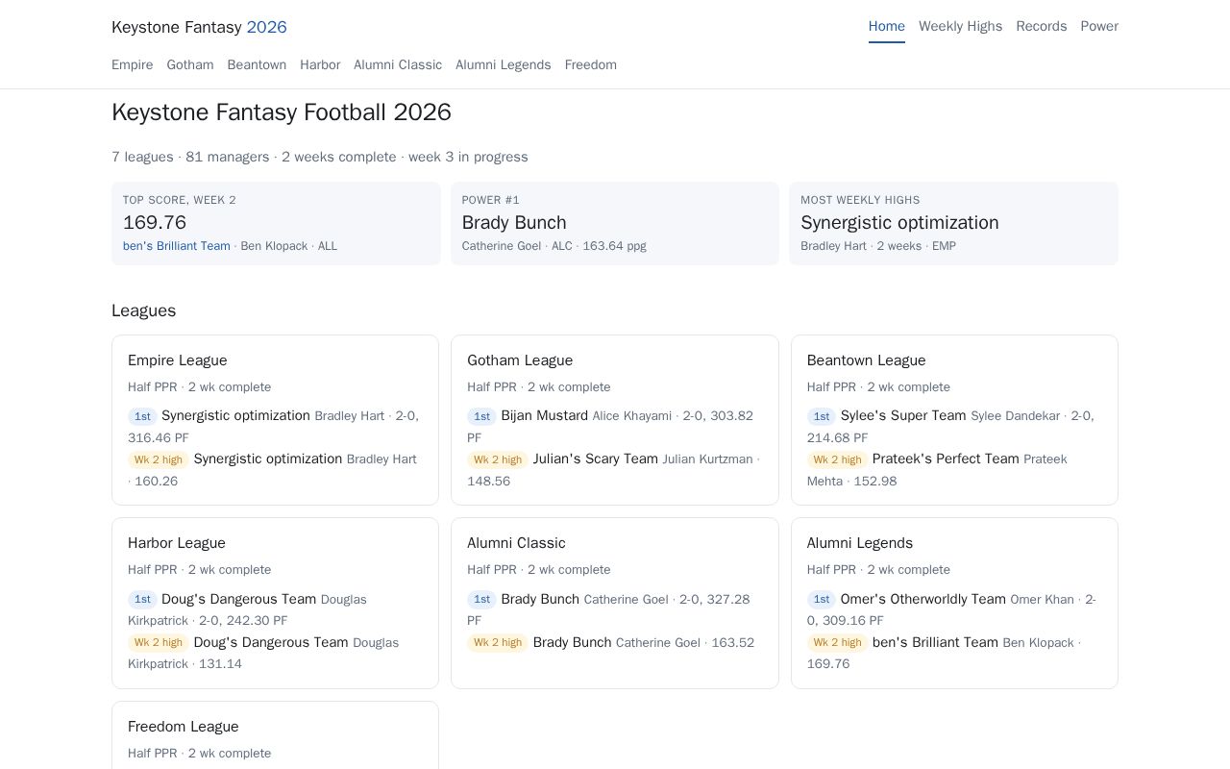Click Omer's Otherworldly Team name

(x=923, y=599)
